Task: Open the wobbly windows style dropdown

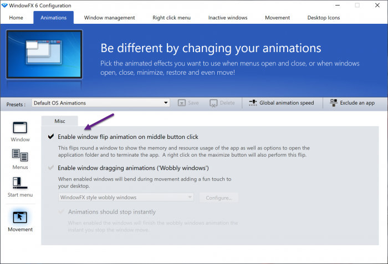Action: 190,198
